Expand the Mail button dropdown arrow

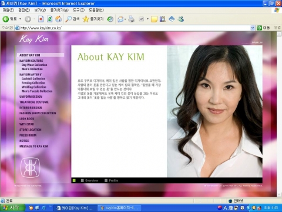click(x=125, y=19)
